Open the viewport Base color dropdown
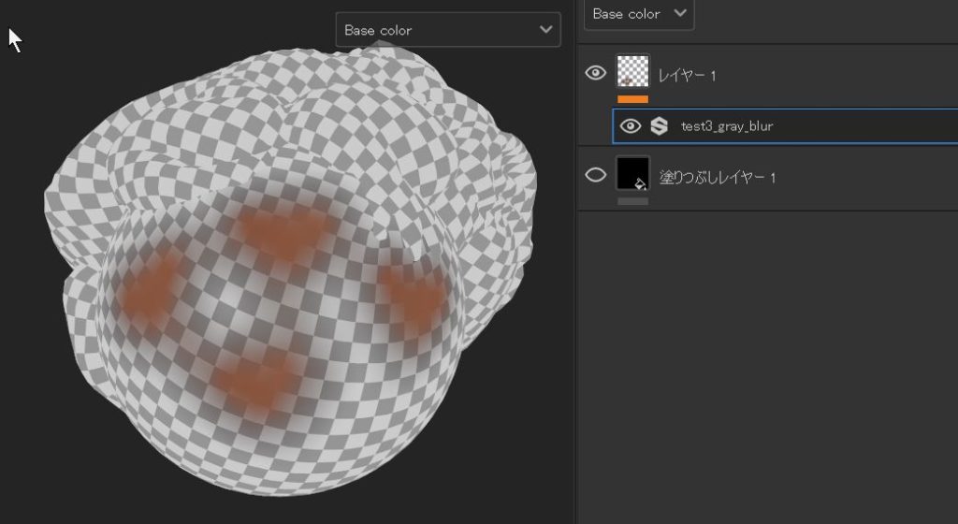The image size is (958, 524). [x=448, y=30]
